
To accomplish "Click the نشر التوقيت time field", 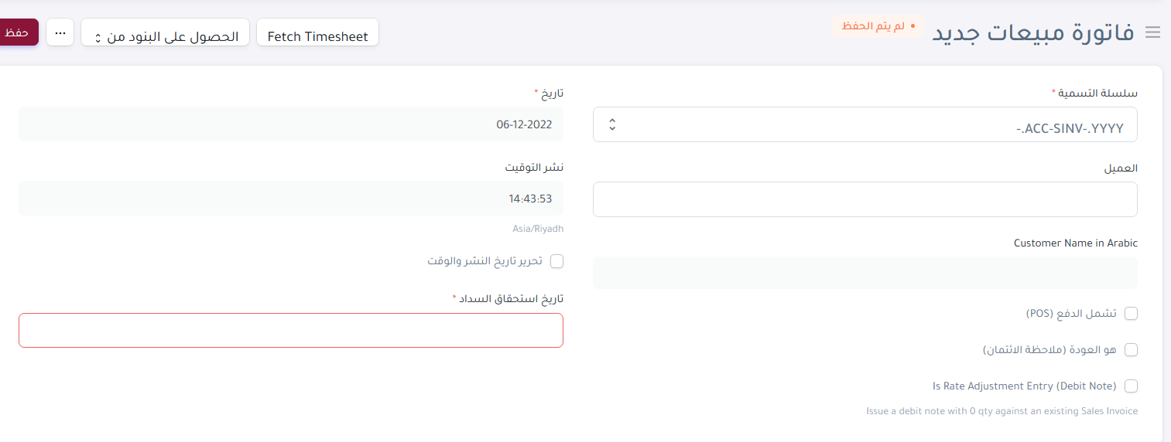I will point(291,198).
